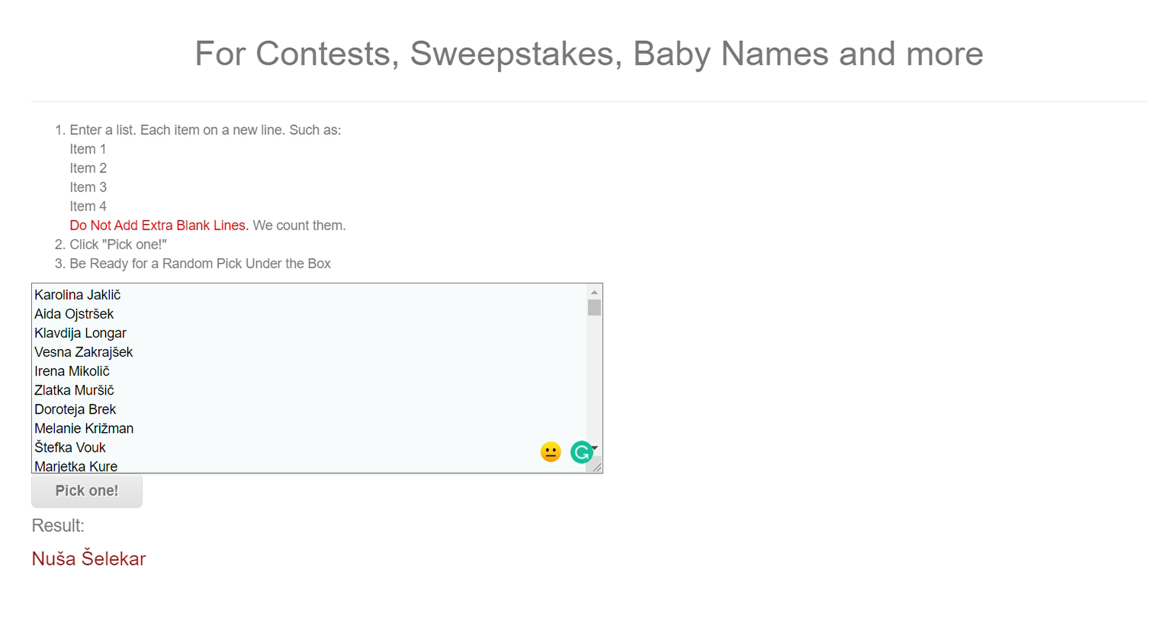Click the red "Do Not Add Extra Blank Lines" warning
The image size is (1163, 618).
coord(159,226)
